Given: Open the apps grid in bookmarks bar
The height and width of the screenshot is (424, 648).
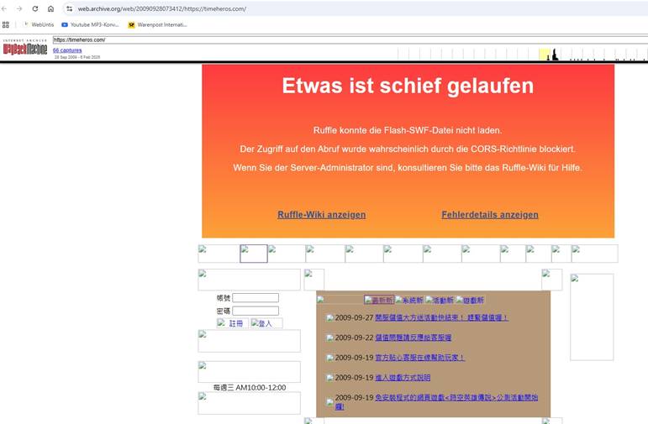Looking at the screenshot, I should click(6, 25).
